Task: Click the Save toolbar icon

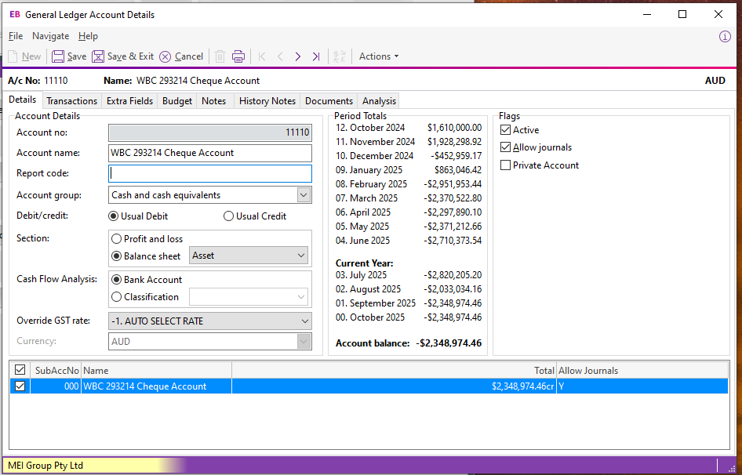Action: point(59,56)
